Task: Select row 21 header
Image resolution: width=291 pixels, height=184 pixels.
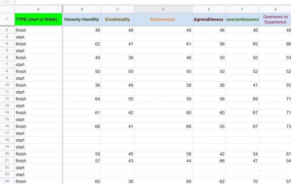Action: (x=7, y=160)
